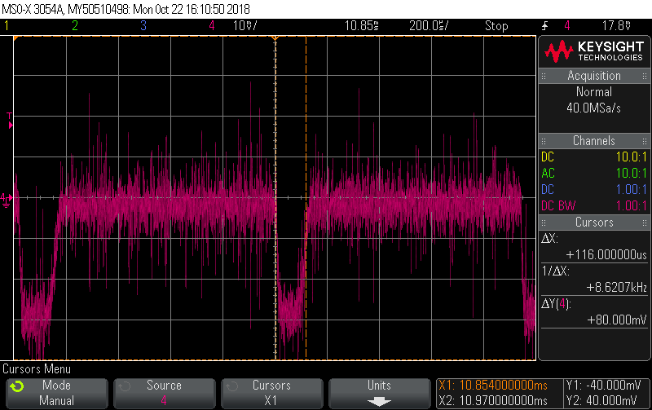Click the channel 4 ground marker on left edge

point(7,200)
